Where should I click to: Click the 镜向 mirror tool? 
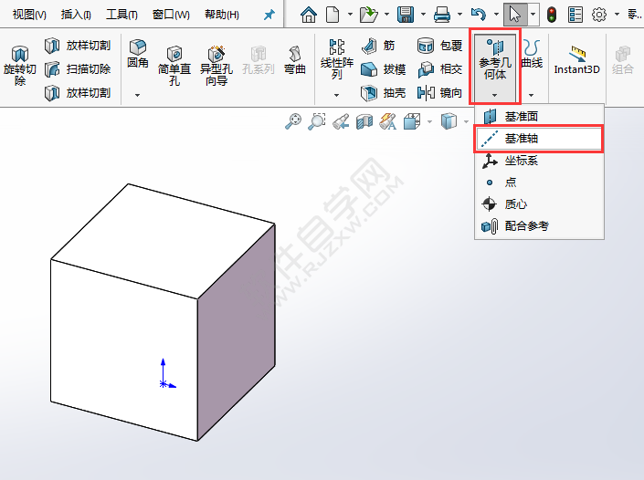(x=440, y=93)
